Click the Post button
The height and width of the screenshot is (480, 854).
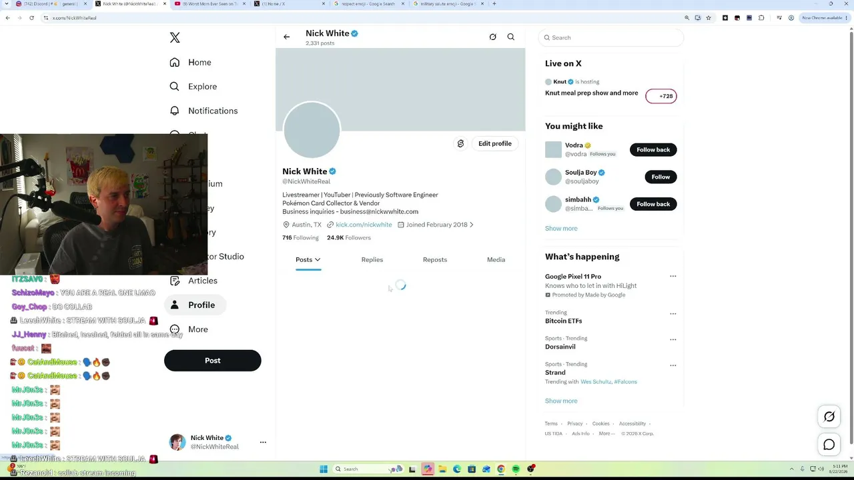(212, 361)
